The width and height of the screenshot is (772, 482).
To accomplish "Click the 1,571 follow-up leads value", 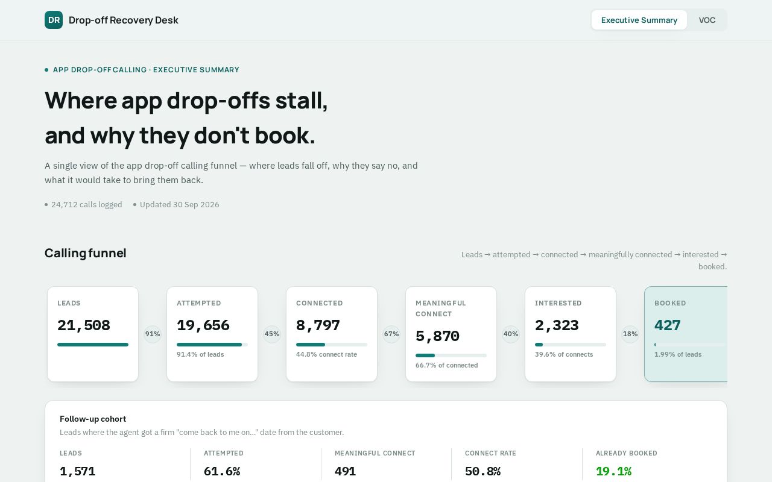I will [78, 471].
